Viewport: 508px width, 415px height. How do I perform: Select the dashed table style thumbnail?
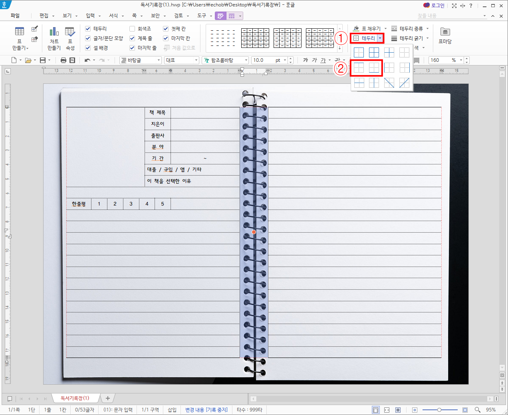coord(223,38)
